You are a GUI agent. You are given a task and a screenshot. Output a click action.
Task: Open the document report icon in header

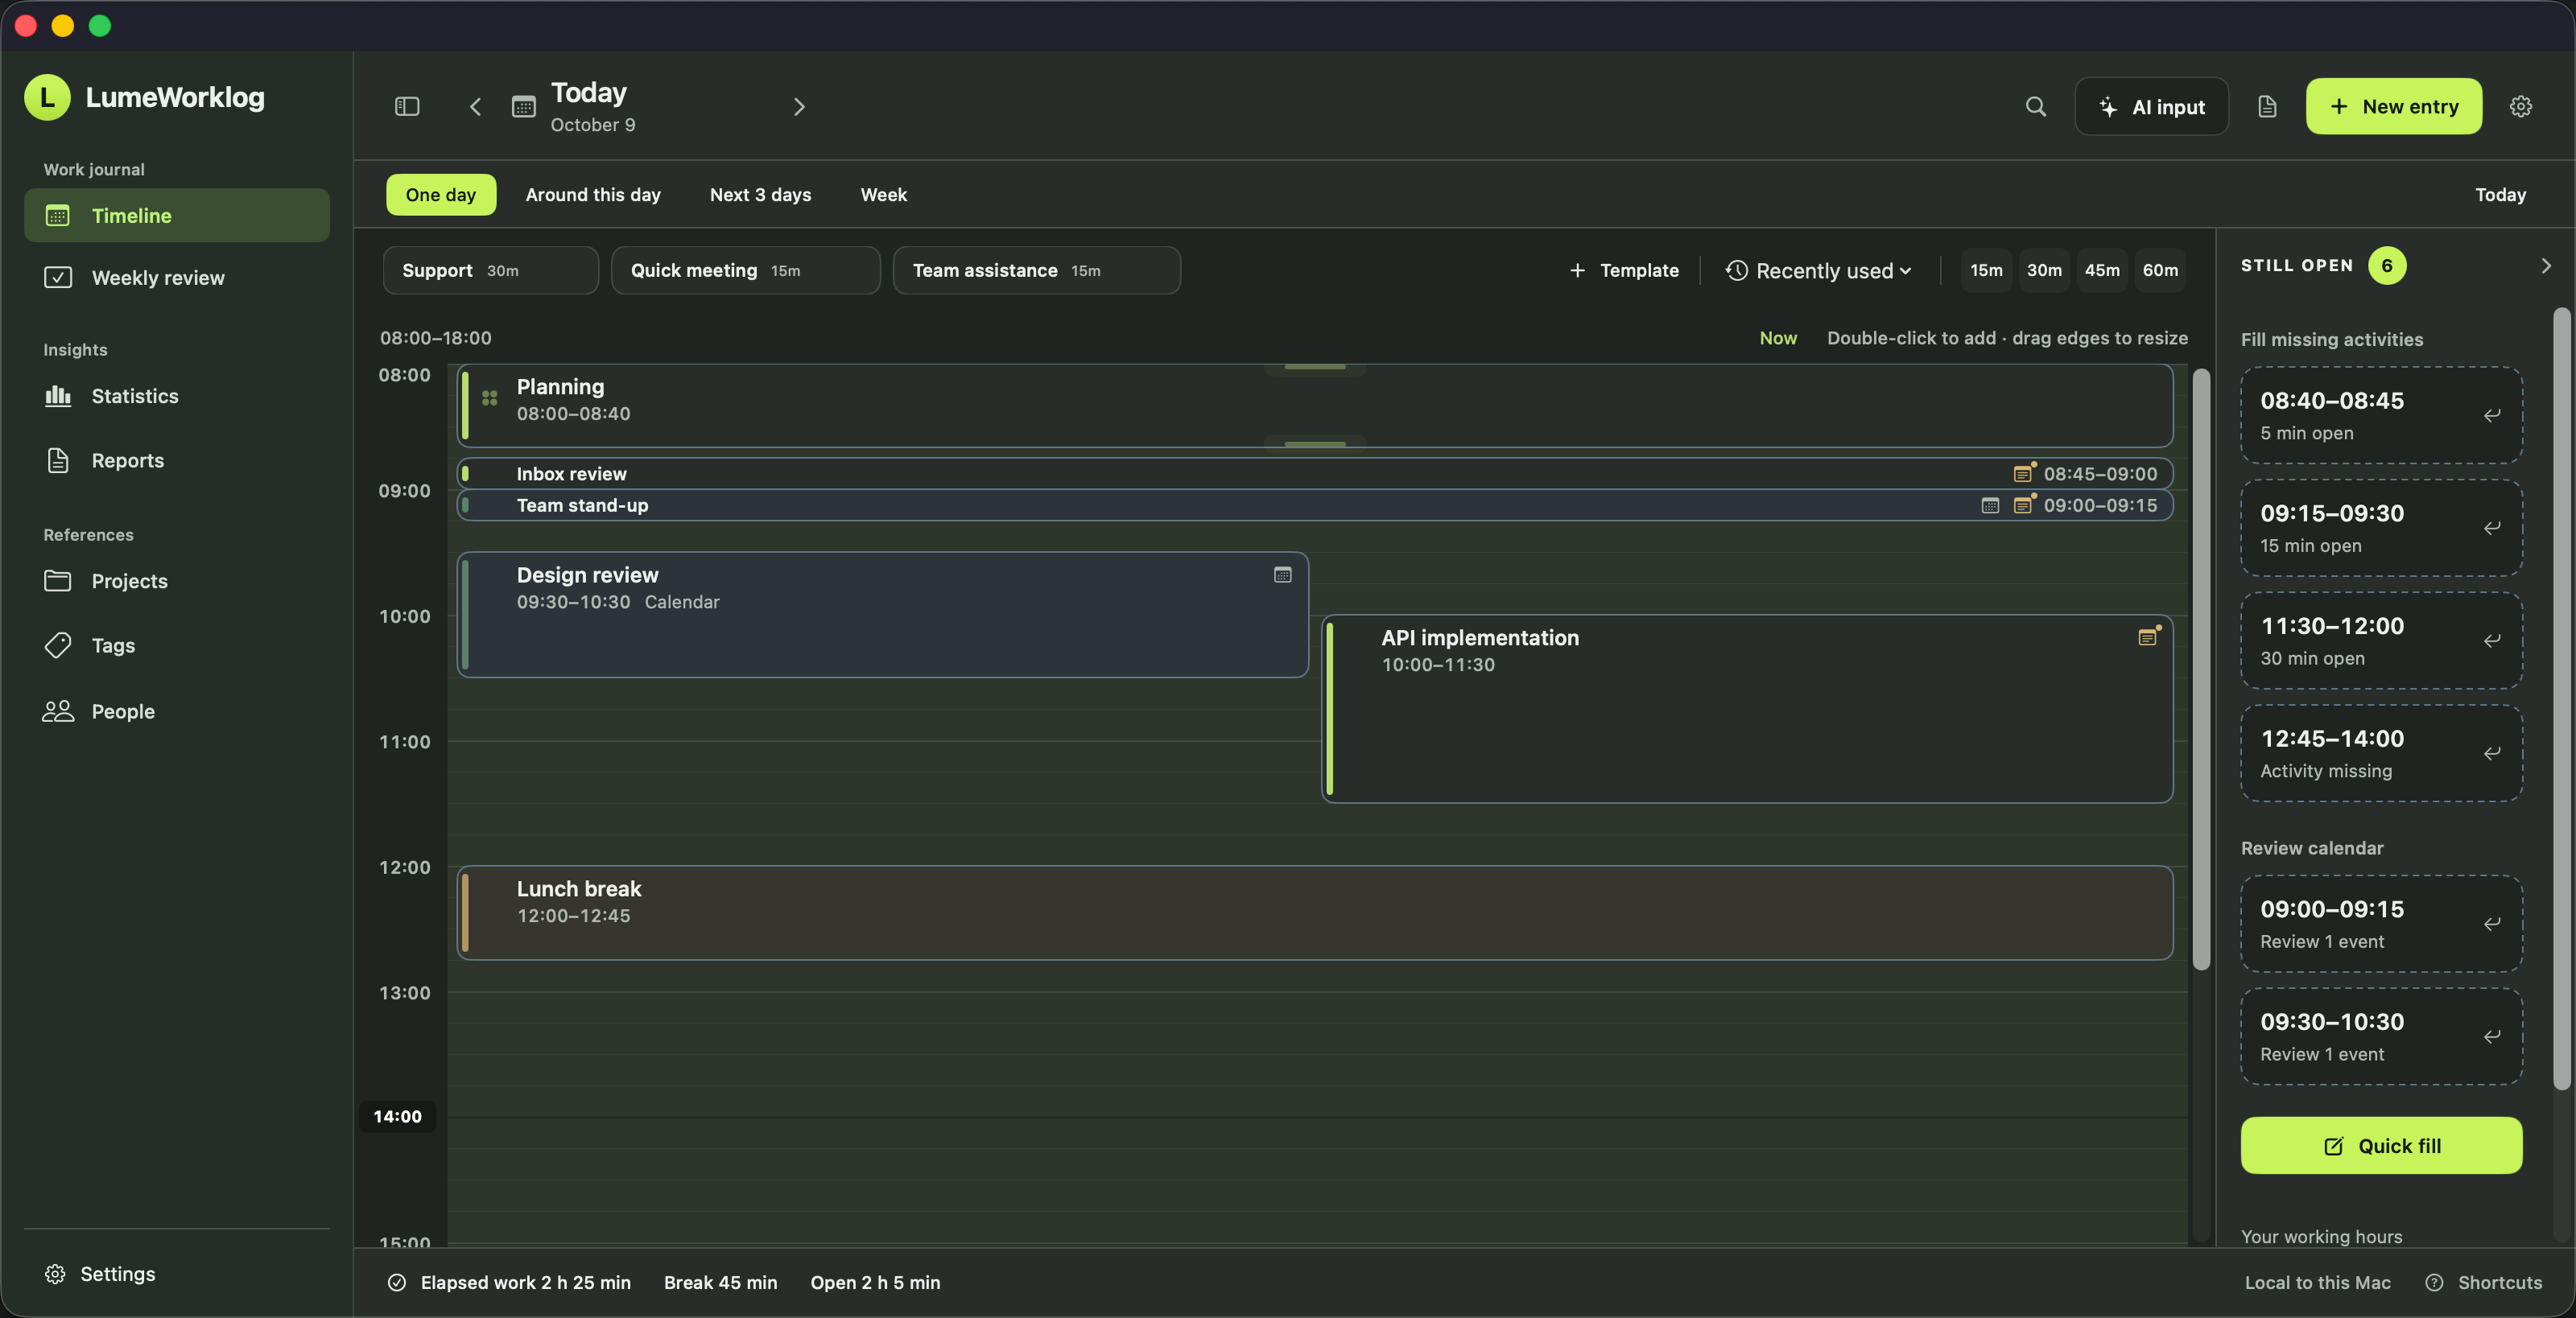tap(2267, 106)
